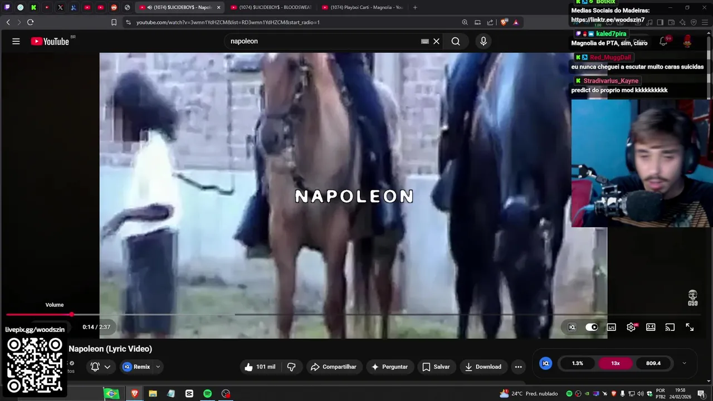
Task: Click the Salvar button
Action: click(x=436, y=367)
